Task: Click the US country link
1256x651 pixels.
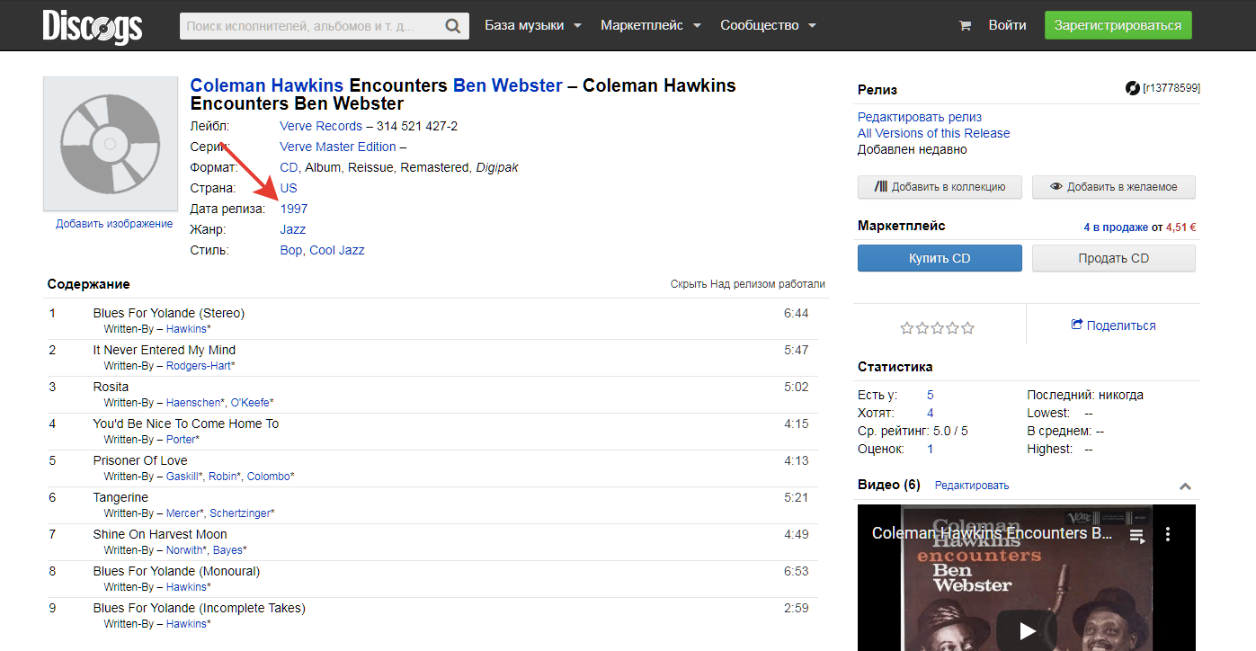Action: tap(289, 188)
